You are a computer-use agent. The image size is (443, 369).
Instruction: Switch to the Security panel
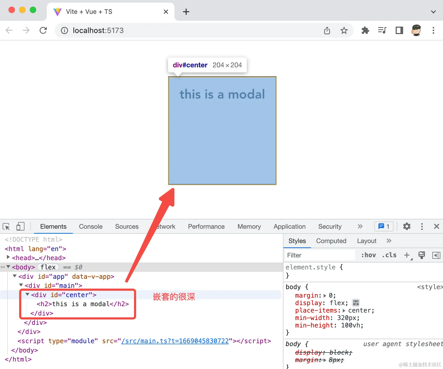330,227
